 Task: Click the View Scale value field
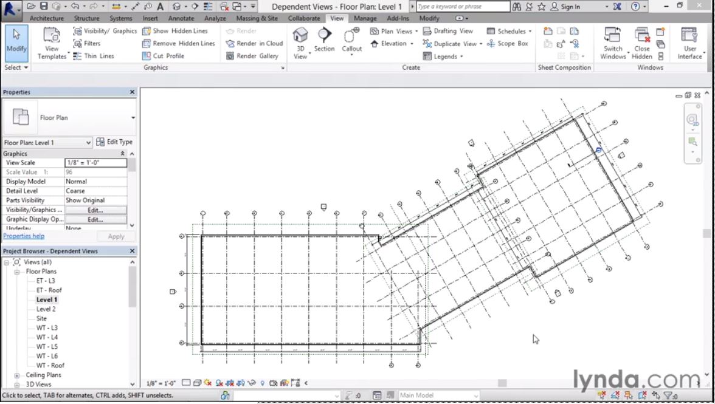[96, 163]
